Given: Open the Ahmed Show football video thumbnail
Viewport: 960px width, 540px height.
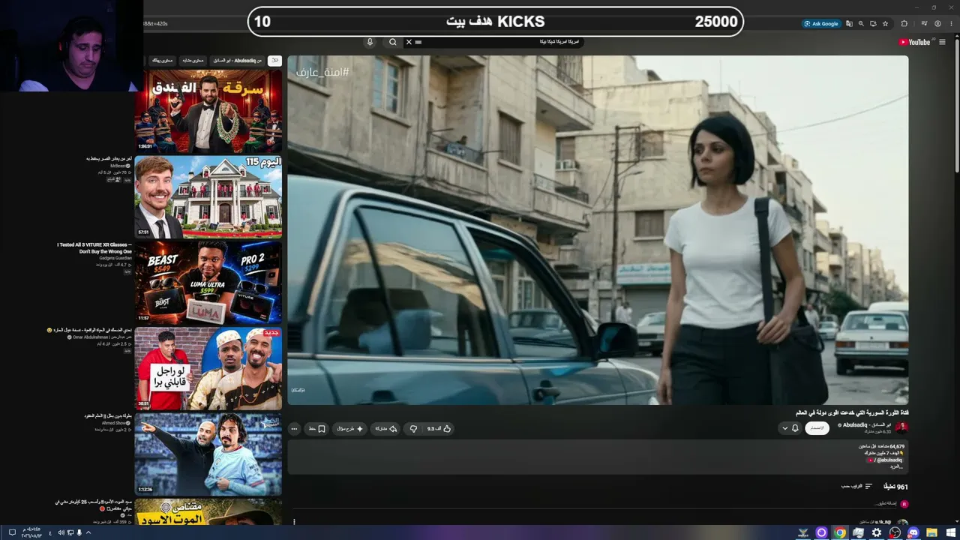Looking at the screenshot, I should pos(208,454).
